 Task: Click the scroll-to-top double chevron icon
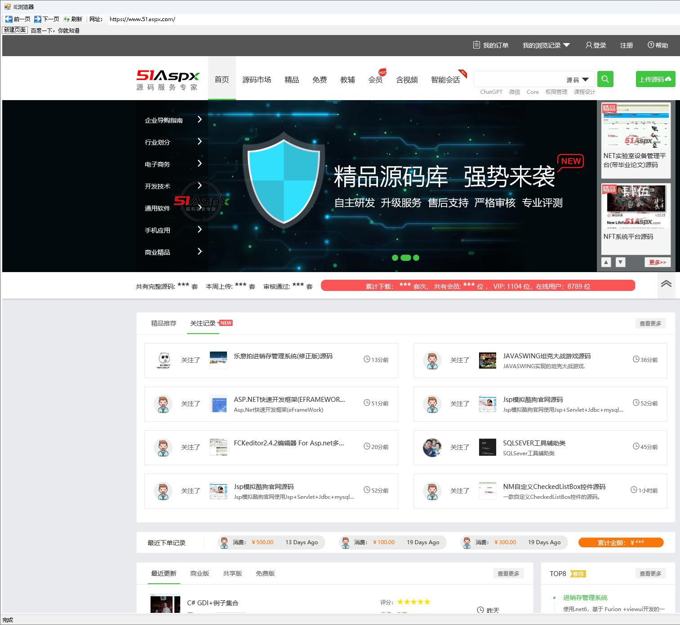pyautogui.click(x=666, y=283)
